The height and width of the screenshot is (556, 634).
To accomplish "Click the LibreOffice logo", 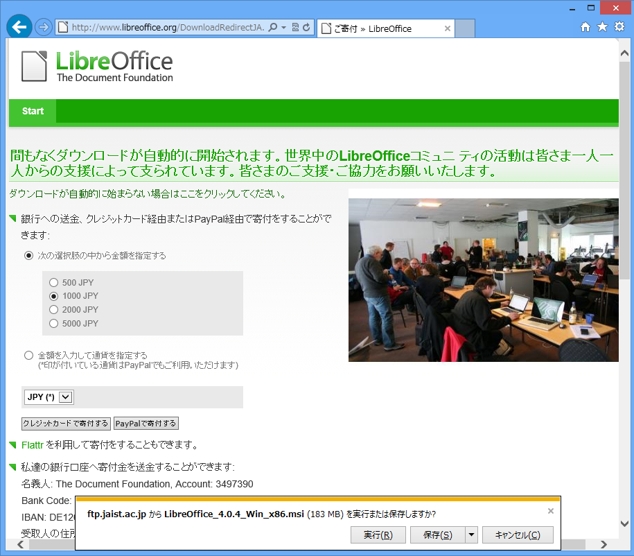I will (x=97, y=67).
